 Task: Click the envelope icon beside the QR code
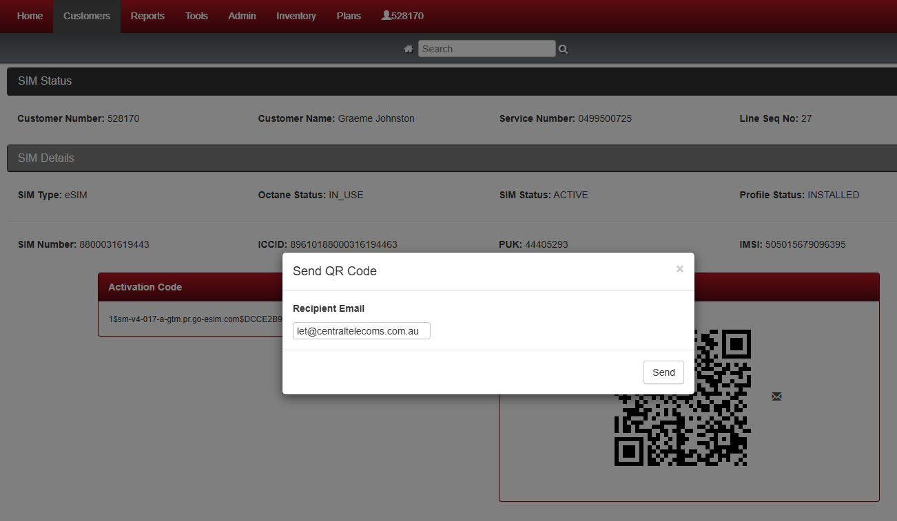click(776, 396)
